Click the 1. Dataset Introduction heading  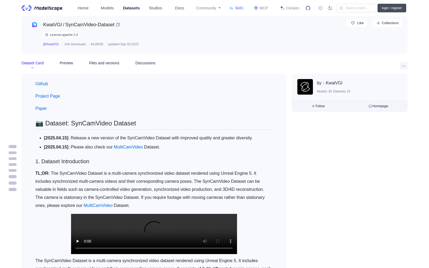[62, 161]
